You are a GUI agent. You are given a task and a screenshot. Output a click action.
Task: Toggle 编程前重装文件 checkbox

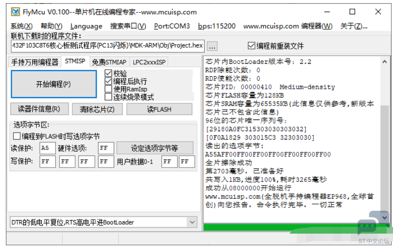[251, 45]
